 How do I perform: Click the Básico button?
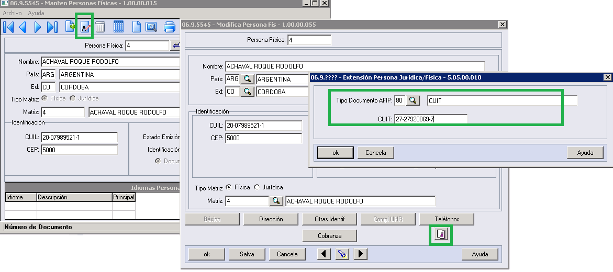pyautogui.click(x=213, y=219)
